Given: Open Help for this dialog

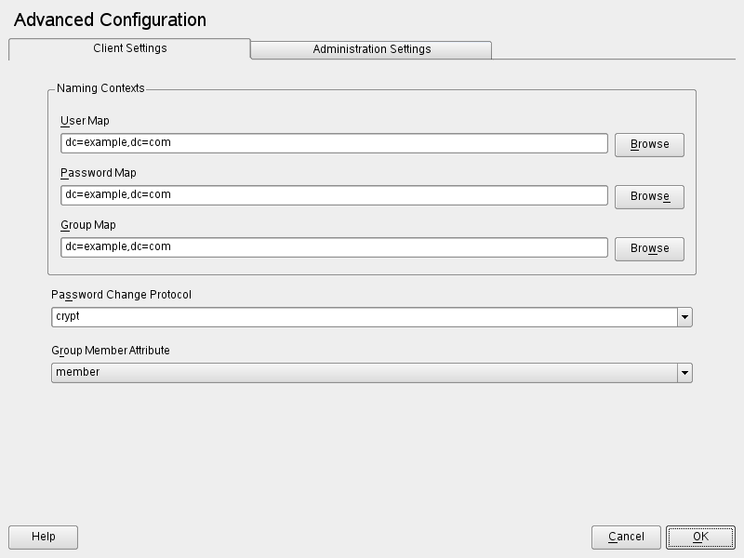Looking at the screenshot, I should (x=44, y=537).
